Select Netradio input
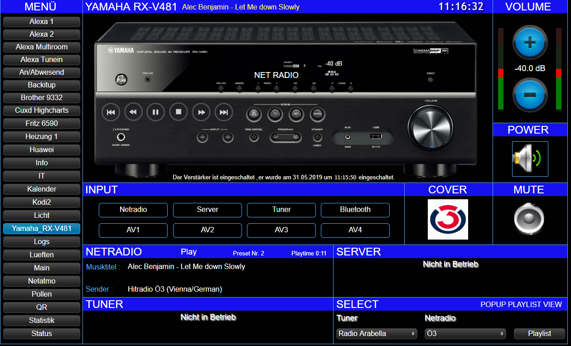The image size is (571, 346). click(x=133, y=210)
